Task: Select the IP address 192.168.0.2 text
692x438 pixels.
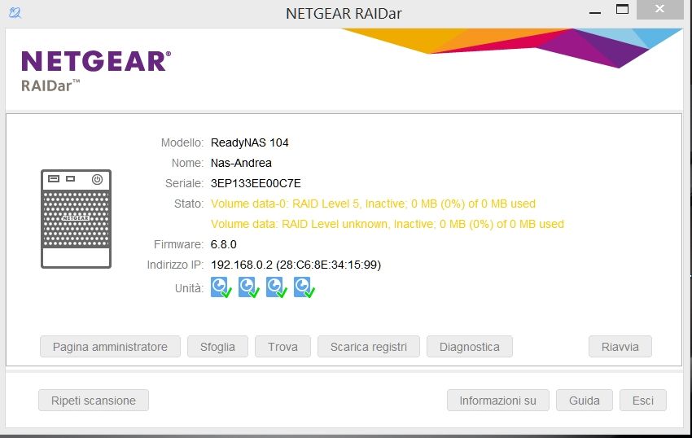Action: click(242, 265)
